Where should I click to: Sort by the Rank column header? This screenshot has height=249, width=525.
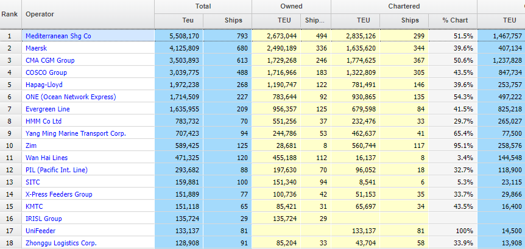[x=10, y=13]
